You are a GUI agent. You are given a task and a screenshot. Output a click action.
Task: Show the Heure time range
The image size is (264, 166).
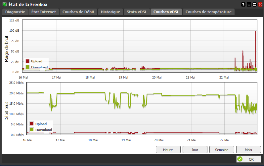168,149
